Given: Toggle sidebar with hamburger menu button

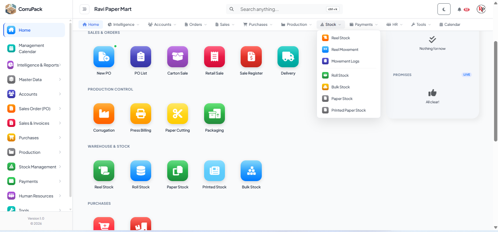Looking at the screenshot, I should tap(84, 9).
